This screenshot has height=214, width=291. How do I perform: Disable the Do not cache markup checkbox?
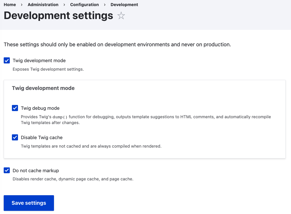click(x=7, y=171)
